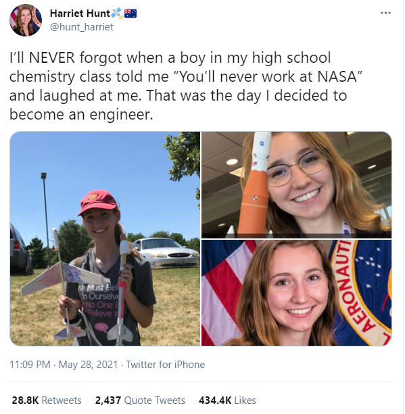The height and width of the screenshot is (414, 405).
Task: Open the portrait photo with NASA seal
Action: click(296, 293)
